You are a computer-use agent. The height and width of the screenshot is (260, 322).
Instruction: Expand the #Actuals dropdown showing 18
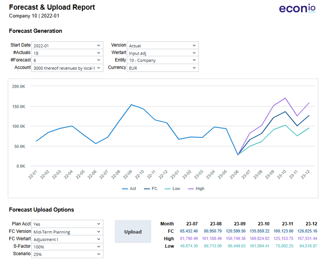(67, 53)
